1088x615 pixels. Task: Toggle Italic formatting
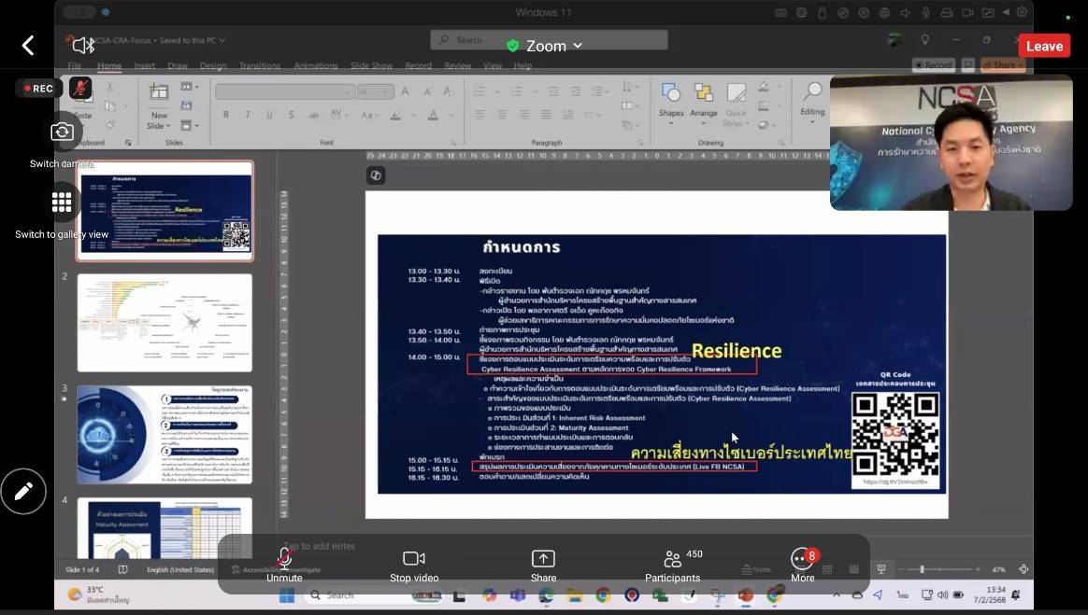[248, 114]
